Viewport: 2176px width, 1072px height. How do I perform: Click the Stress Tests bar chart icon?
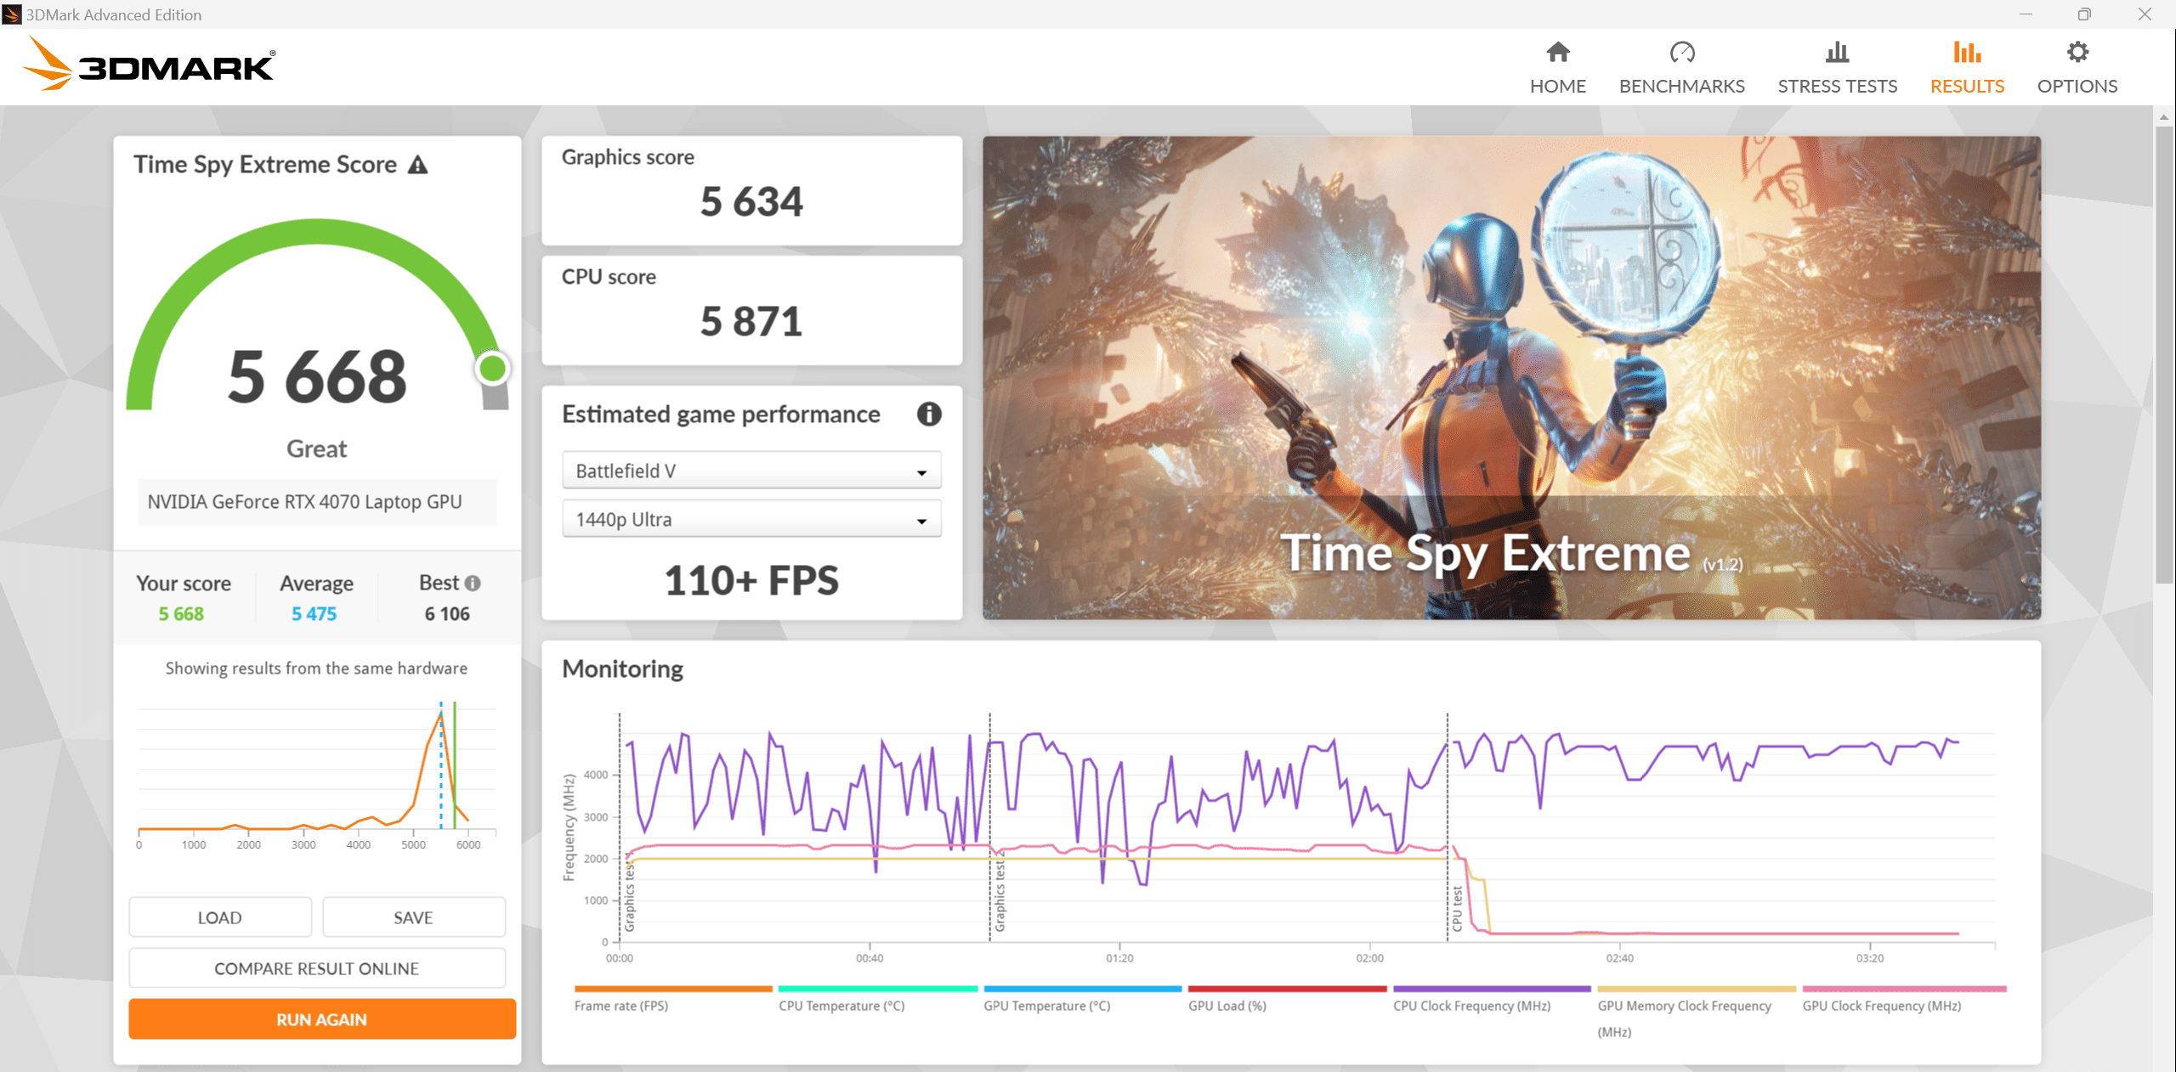pos(1837,53)
